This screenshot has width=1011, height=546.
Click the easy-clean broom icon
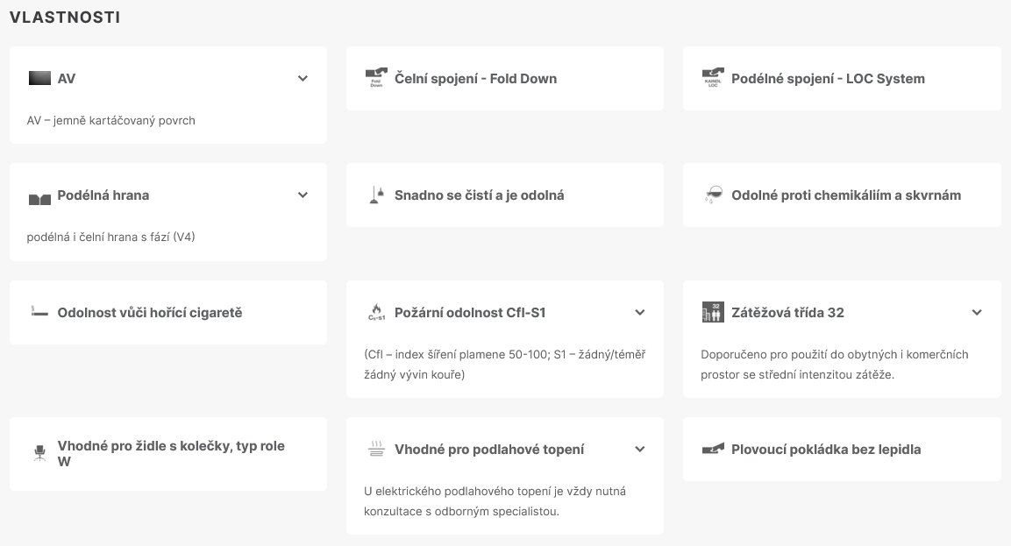376,195
